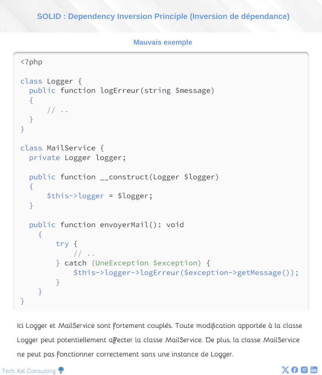Click the catch (UneException $exception) line
This screenshot has height=375, width=322.
pos(133,263)
